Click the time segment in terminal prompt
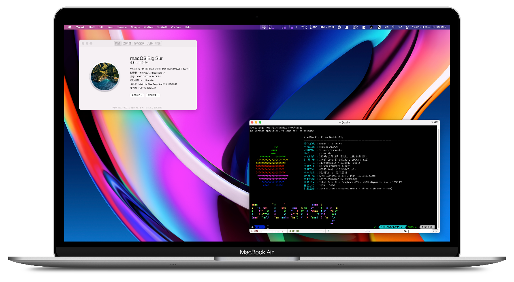This screenshot has width=514, height=282. 426,227
